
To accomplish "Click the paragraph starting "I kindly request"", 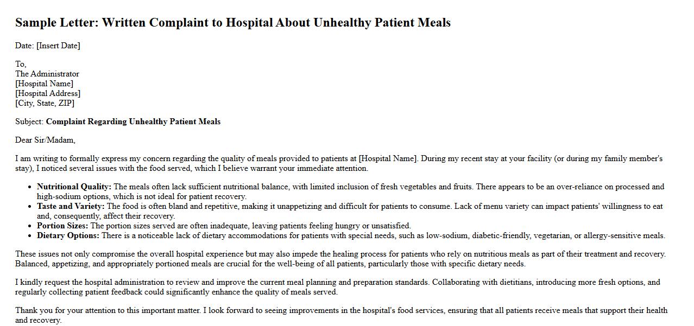I will pos(337,287).
